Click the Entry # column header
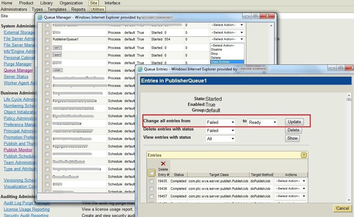 (x=164, y=175)
